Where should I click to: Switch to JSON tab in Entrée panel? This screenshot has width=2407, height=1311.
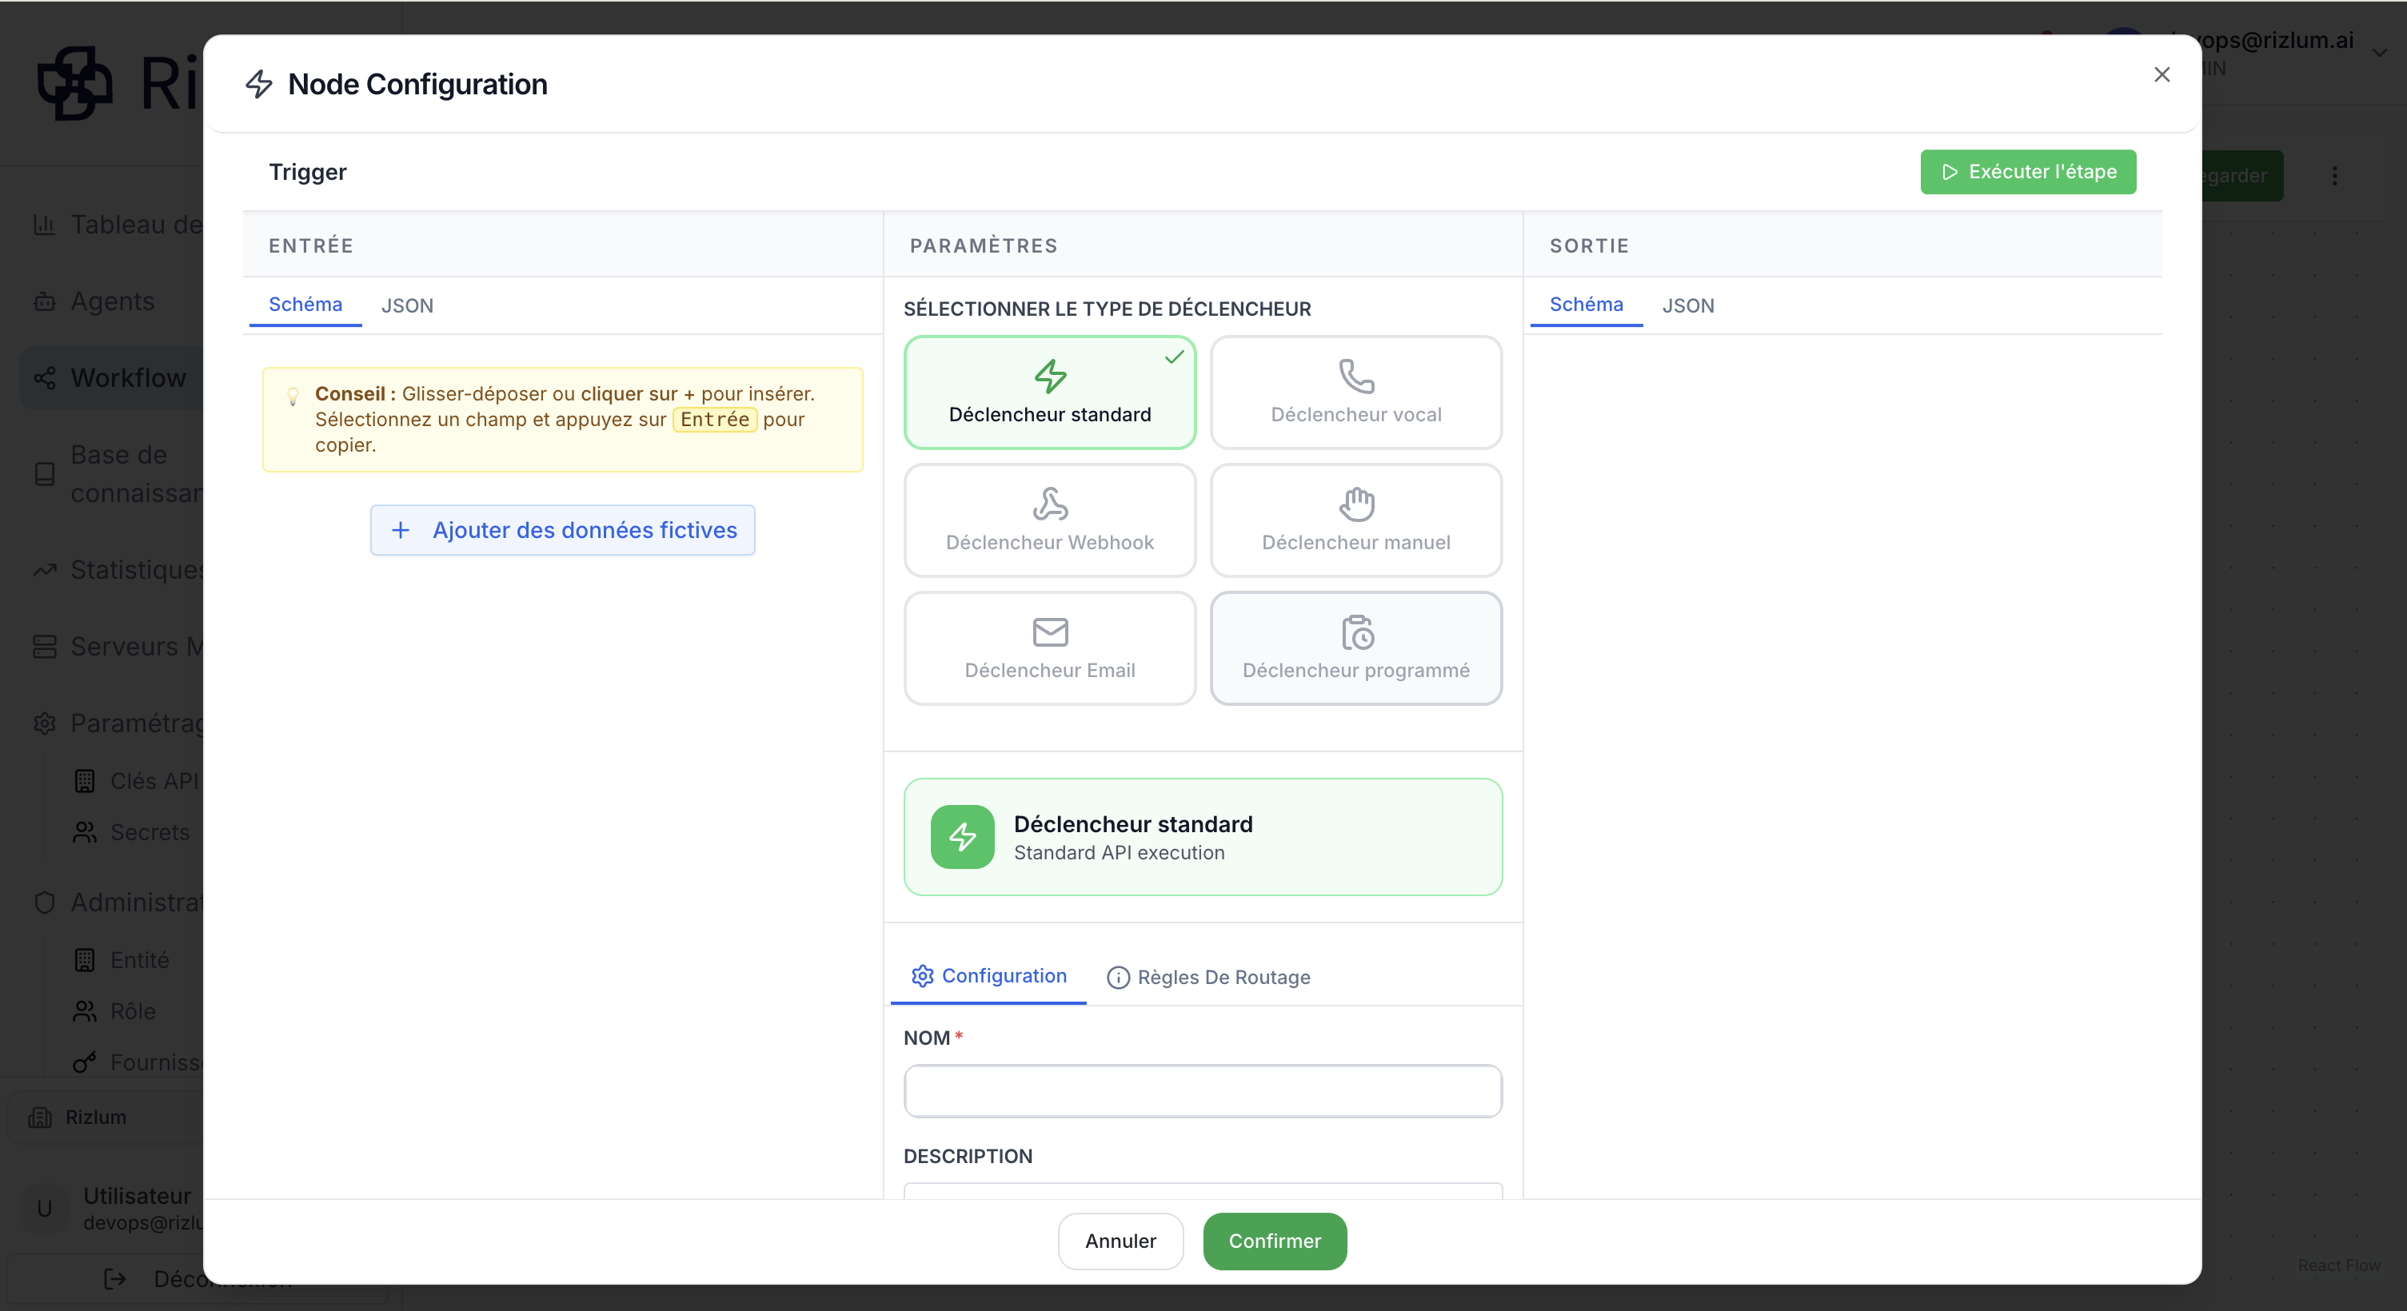click(x=406, y=305)
